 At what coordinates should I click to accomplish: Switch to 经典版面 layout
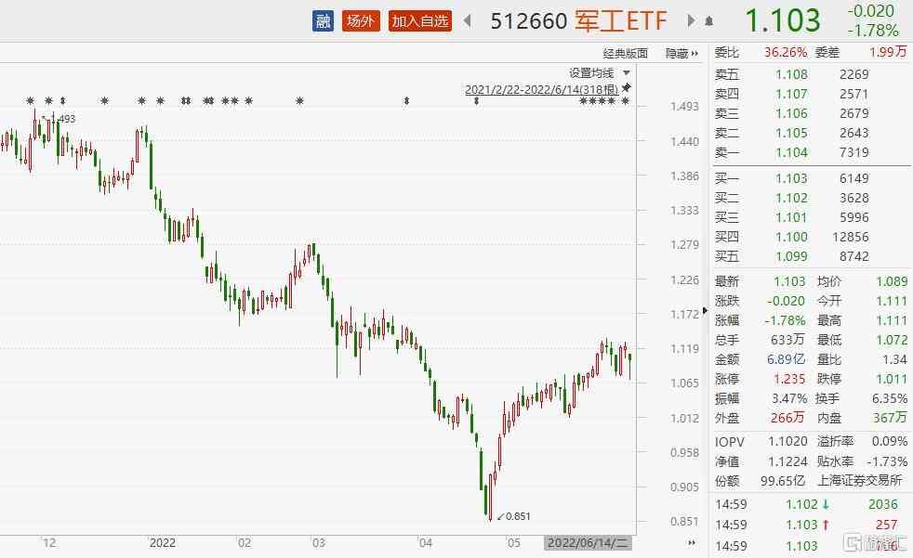click(x=625, y=54)
